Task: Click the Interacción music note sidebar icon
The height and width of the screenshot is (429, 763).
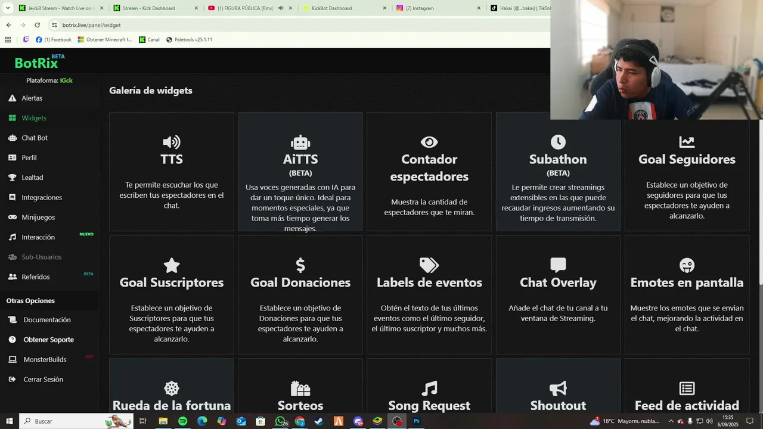Action: tap(12, 237)
